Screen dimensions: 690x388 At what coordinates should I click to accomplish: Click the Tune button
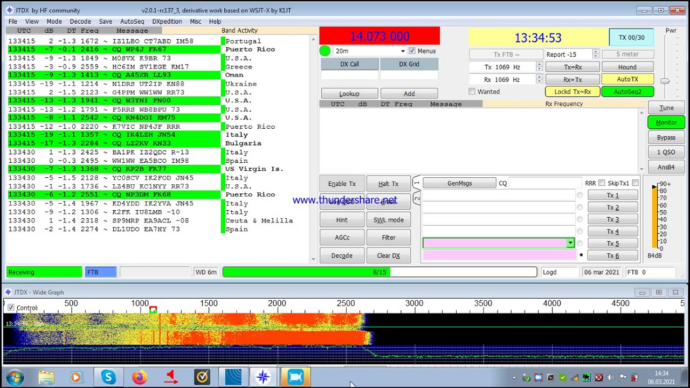pos(666,108)
